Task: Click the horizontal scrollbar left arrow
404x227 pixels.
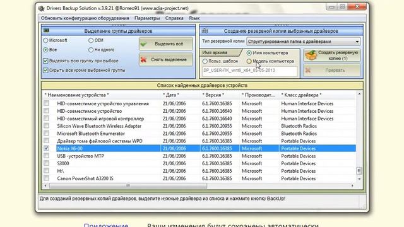Action: click(x=45, y=185)
